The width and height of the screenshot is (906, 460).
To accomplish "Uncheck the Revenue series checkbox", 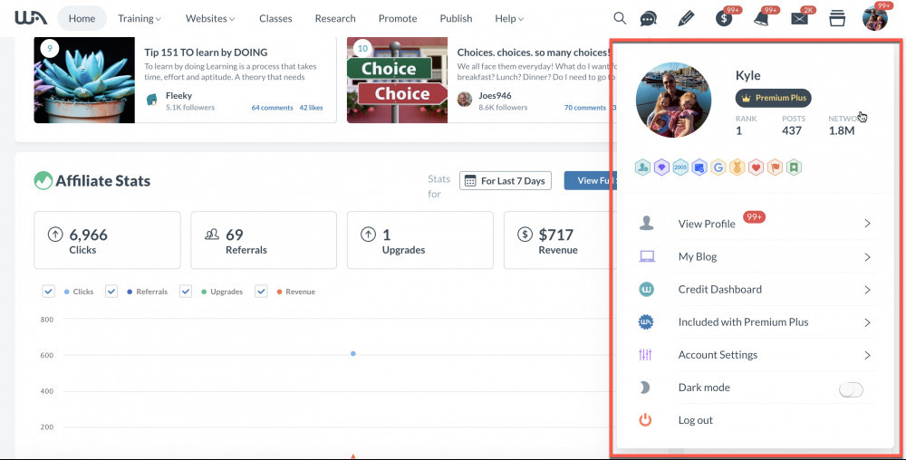I will coord(261,292).
